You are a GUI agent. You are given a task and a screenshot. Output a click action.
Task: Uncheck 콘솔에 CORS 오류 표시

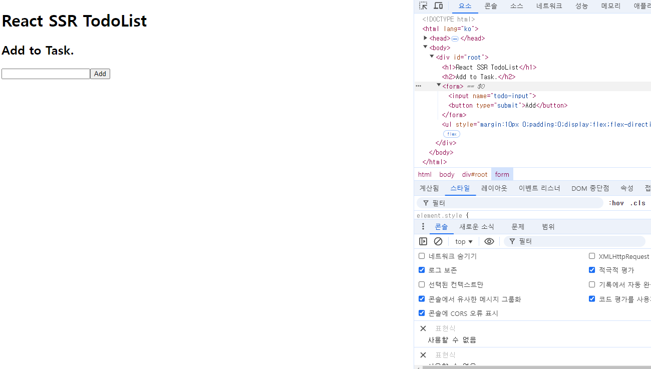click(422, 313)
